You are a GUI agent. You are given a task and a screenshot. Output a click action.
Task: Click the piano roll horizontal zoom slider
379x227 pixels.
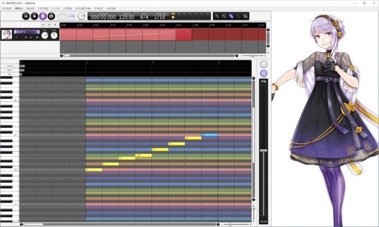click(x=230, y=225)
